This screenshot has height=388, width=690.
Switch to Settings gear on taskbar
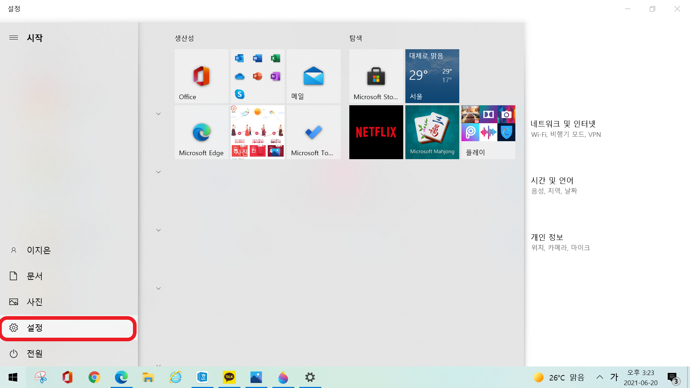click(x=310, y=377)
